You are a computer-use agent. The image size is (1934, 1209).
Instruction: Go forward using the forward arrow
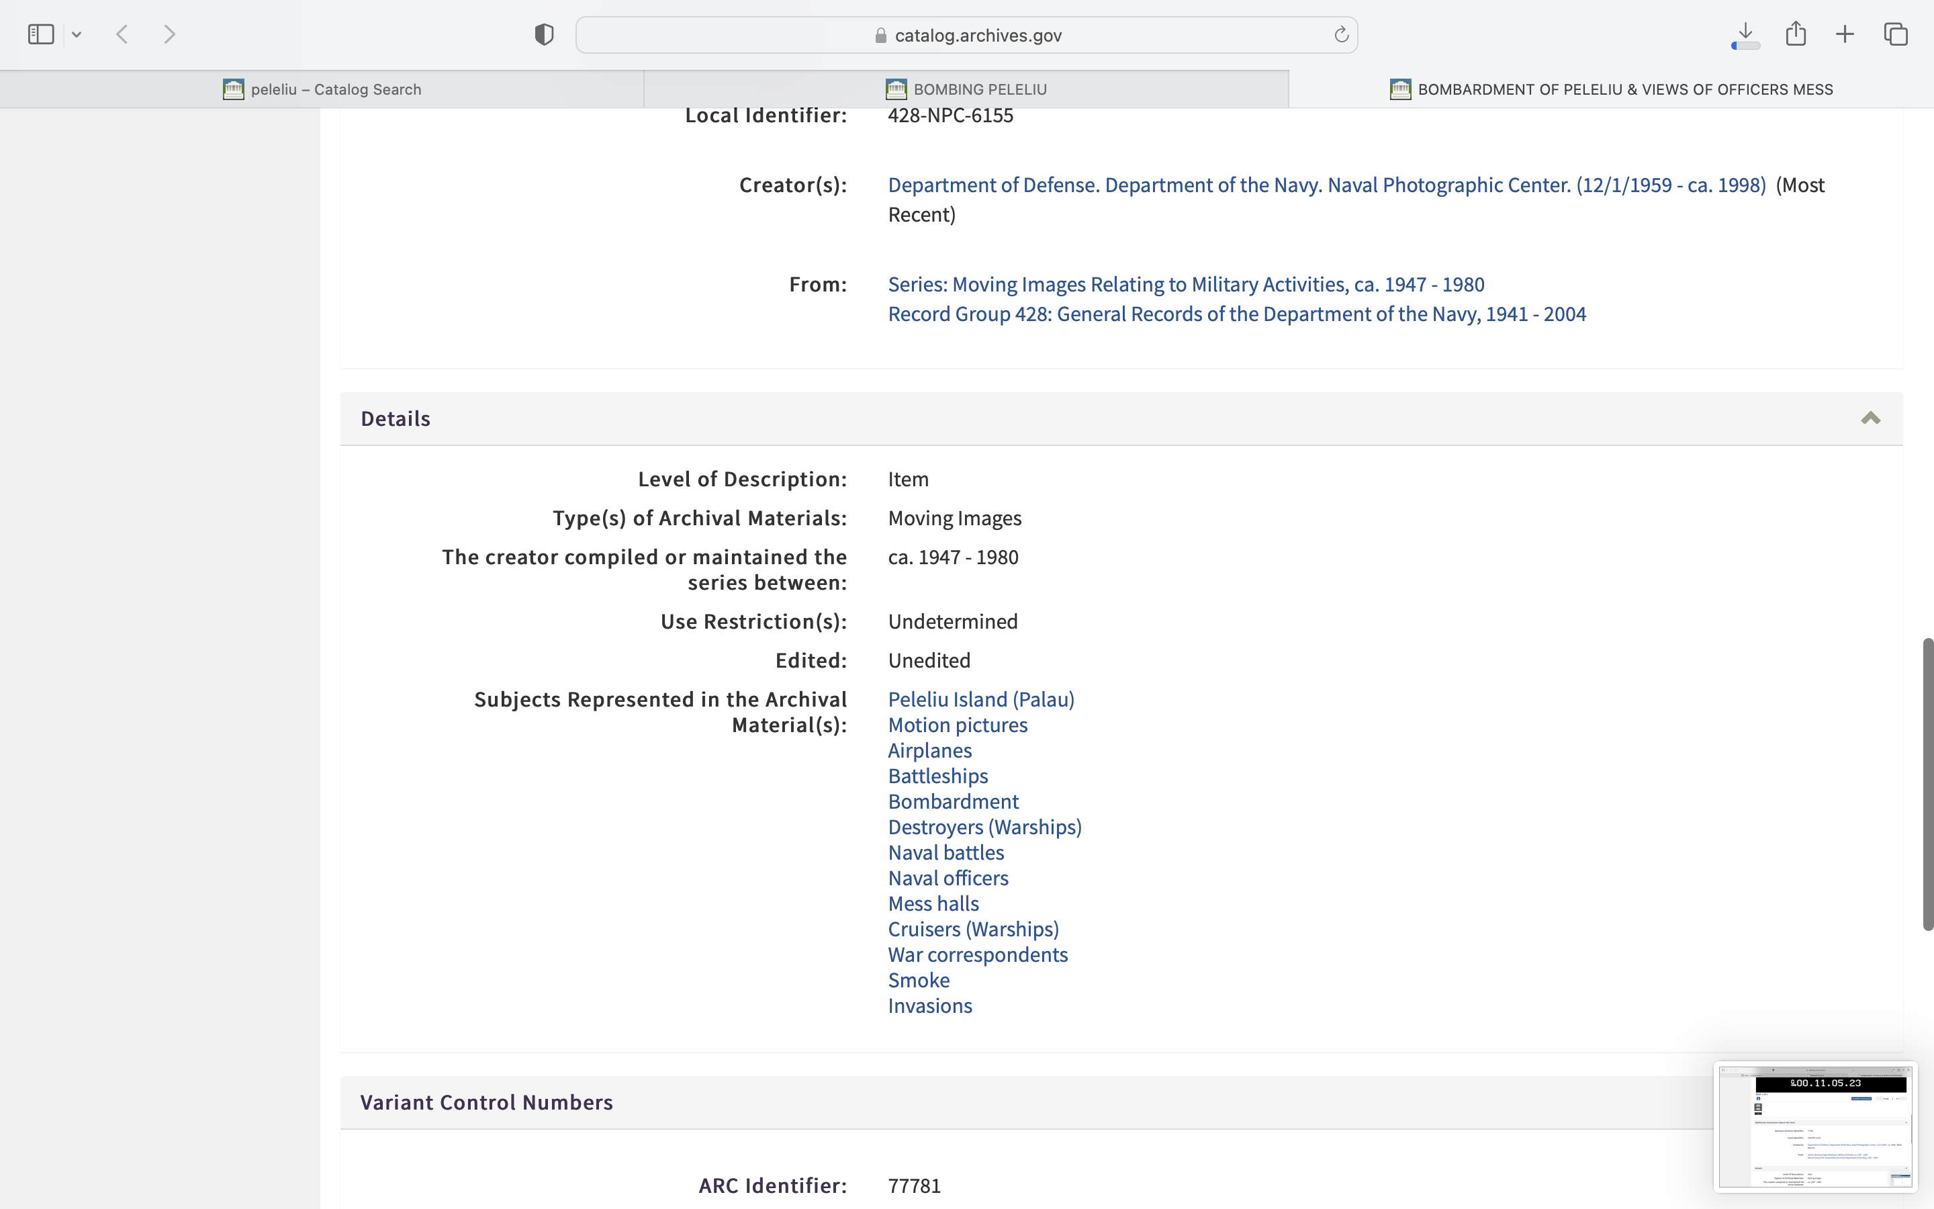(169, 34)
